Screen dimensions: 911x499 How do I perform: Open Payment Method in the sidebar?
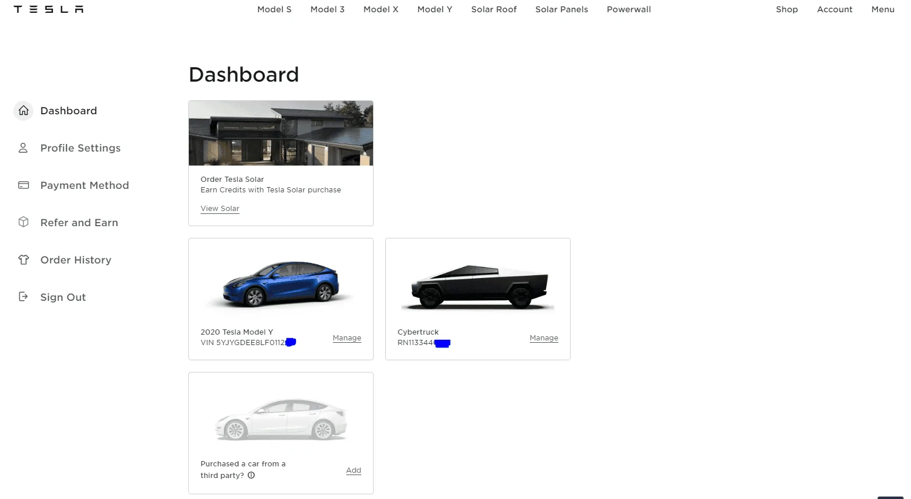85,185
